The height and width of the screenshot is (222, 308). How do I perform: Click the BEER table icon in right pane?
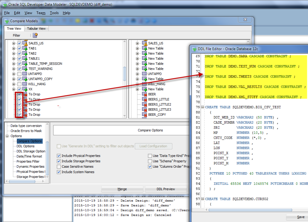click(x=144, y=94)
